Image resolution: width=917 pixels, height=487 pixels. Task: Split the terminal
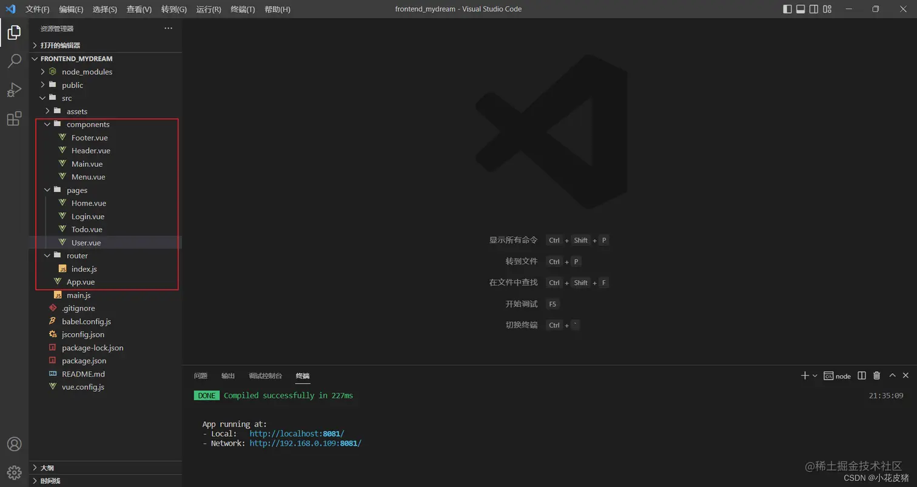coord(862,375)
